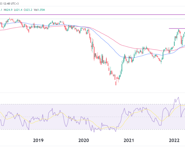The width and height of the screenshot is (185, 154).
Task: Click the 2020 label on time axis
Action: [x=83, y=141]
